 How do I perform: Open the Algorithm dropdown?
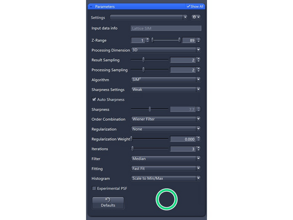(x=166, y=80)
